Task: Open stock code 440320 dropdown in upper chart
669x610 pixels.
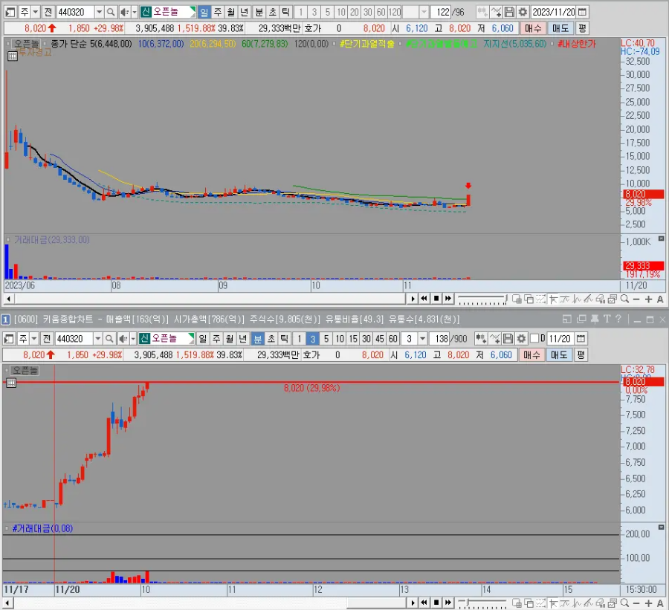Action: (x=99, y=12)
